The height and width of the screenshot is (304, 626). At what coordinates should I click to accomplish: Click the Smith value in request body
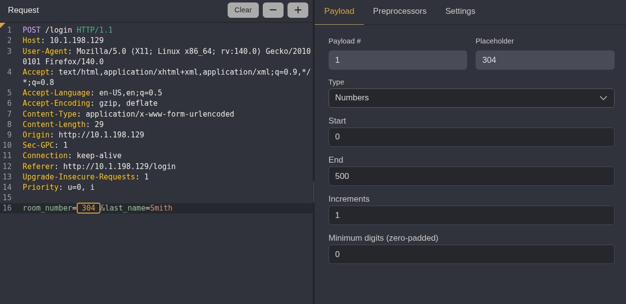click(x=161, y=208)
